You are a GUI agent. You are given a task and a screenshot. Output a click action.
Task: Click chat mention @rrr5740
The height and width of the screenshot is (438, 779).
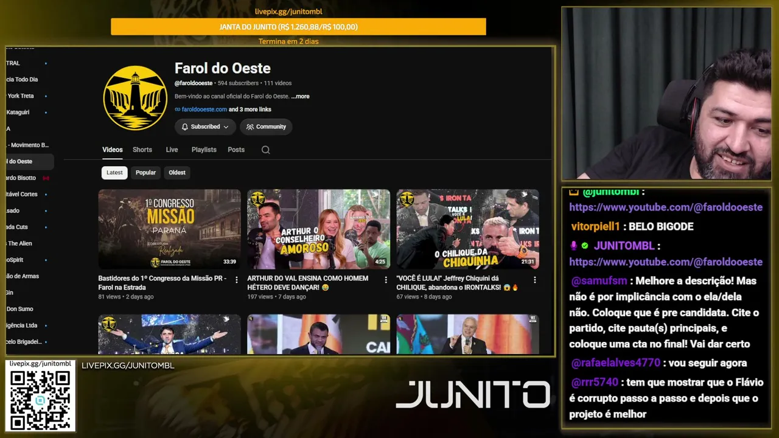(x=595, y=383)
